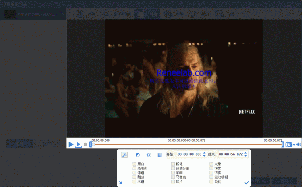
Task: Open the snapshot dropdown arrow
Action: pyautogui.click(x=294, y=145)
